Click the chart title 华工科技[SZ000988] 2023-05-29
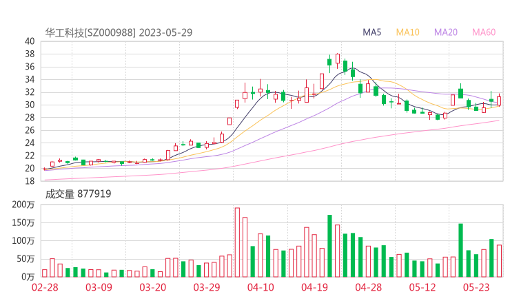Viewport: 510px width, 303px height. 119,32
